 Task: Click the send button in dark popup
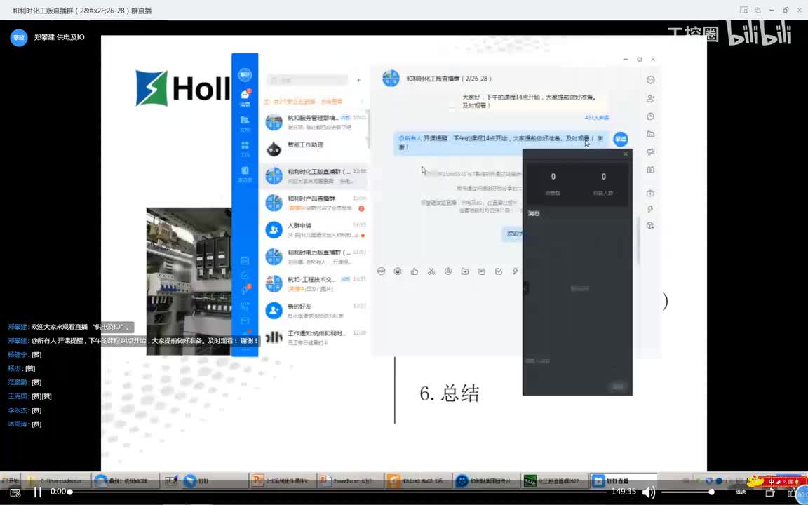pos(617,386)
